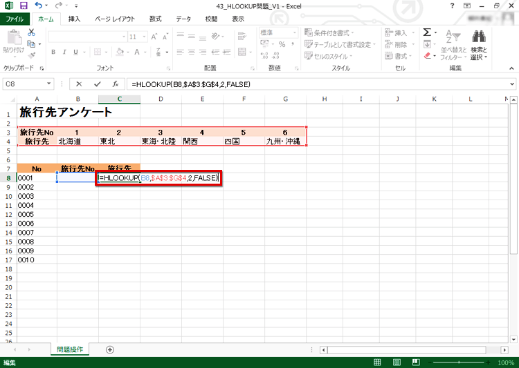Click the Format Painter brush icon
This screenshot has width=519, height=368.
tap(31, 55)
